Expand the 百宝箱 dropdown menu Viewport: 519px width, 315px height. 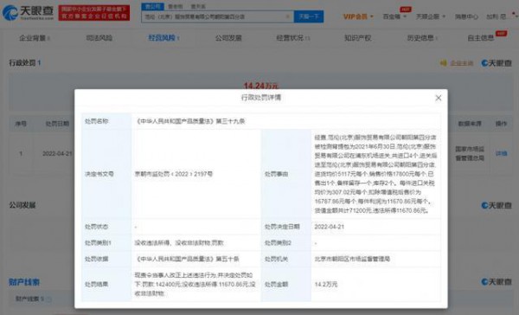(394, 16)
